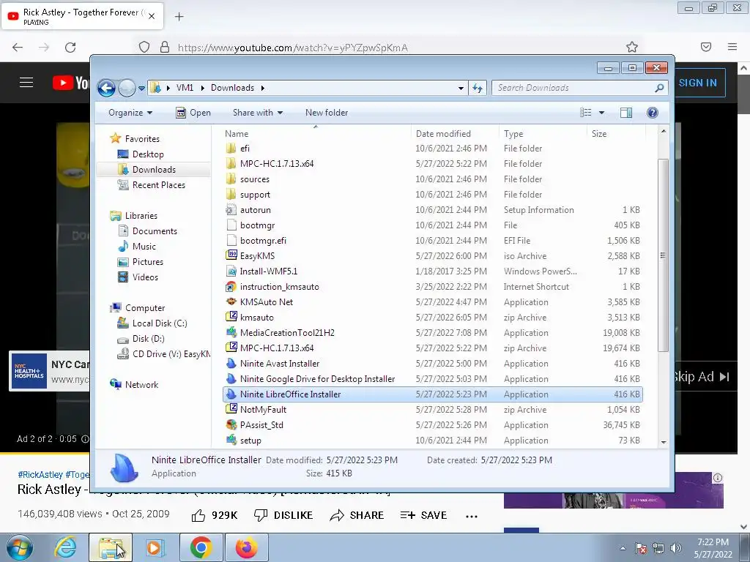750x562 pixels.
Task: Select the NotMyFault zip archive icon
Action: click(231, 410)
